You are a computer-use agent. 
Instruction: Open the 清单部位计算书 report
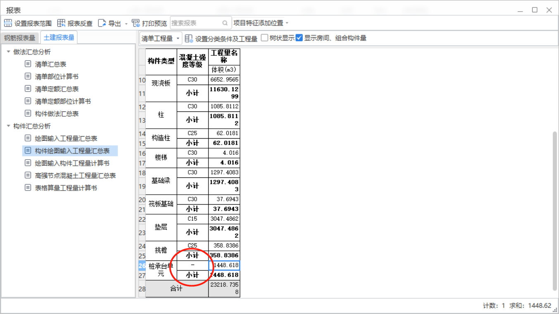57,76
